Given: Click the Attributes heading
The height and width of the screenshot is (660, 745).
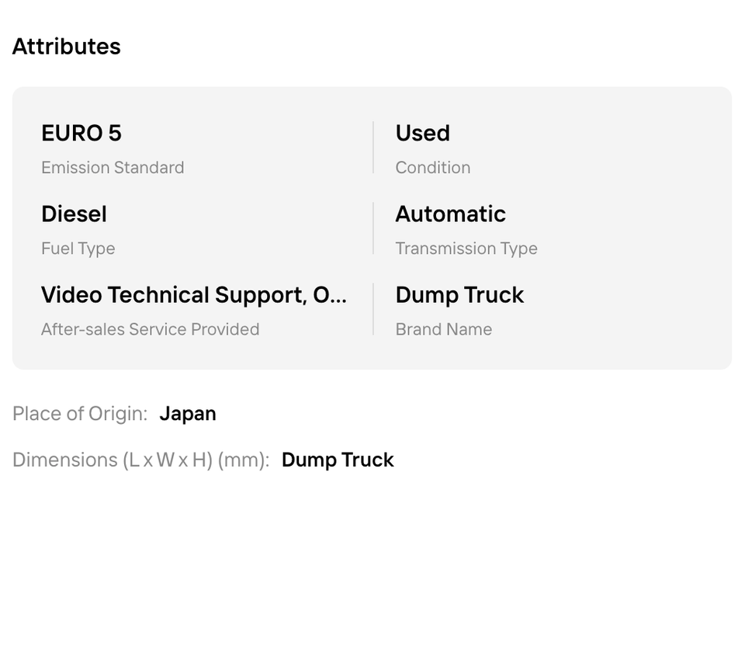Looking at the screenshot, I should pyautogui.click(x=67, y=47).
